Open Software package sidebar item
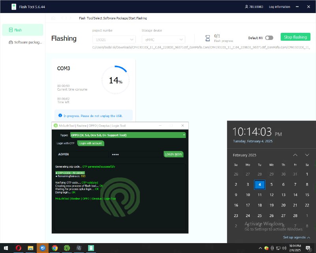 [x=25, y=42]
